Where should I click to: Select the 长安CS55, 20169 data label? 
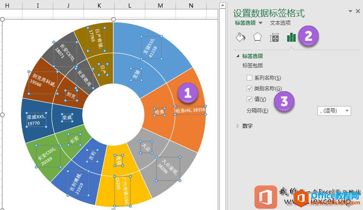48,156
